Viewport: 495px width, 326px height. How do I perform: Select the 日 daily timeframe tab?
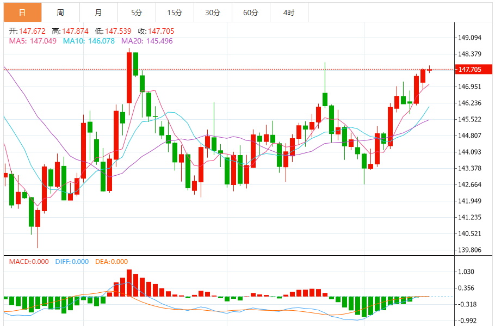pos(22,13)
